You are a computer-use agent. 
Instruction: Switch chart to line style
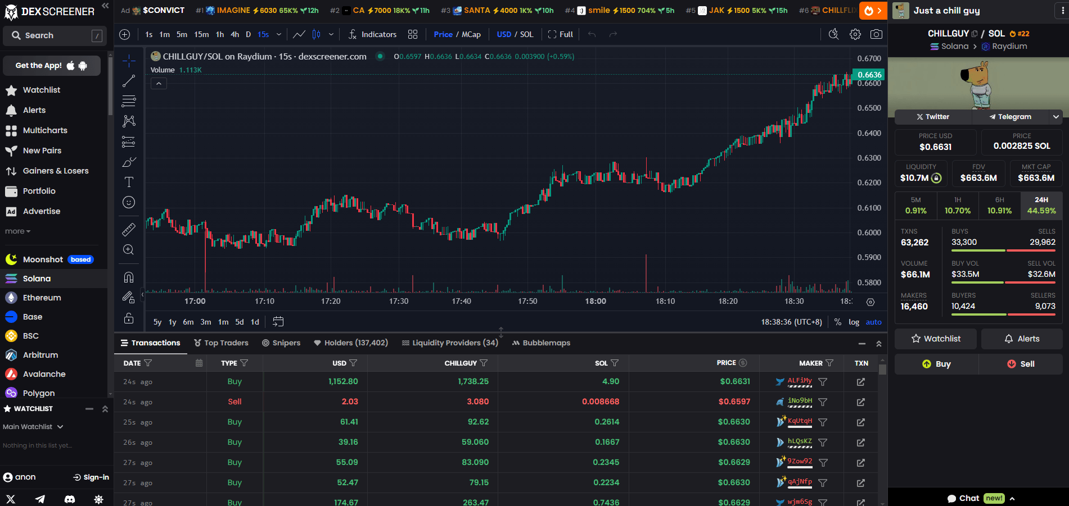(299, 34)
